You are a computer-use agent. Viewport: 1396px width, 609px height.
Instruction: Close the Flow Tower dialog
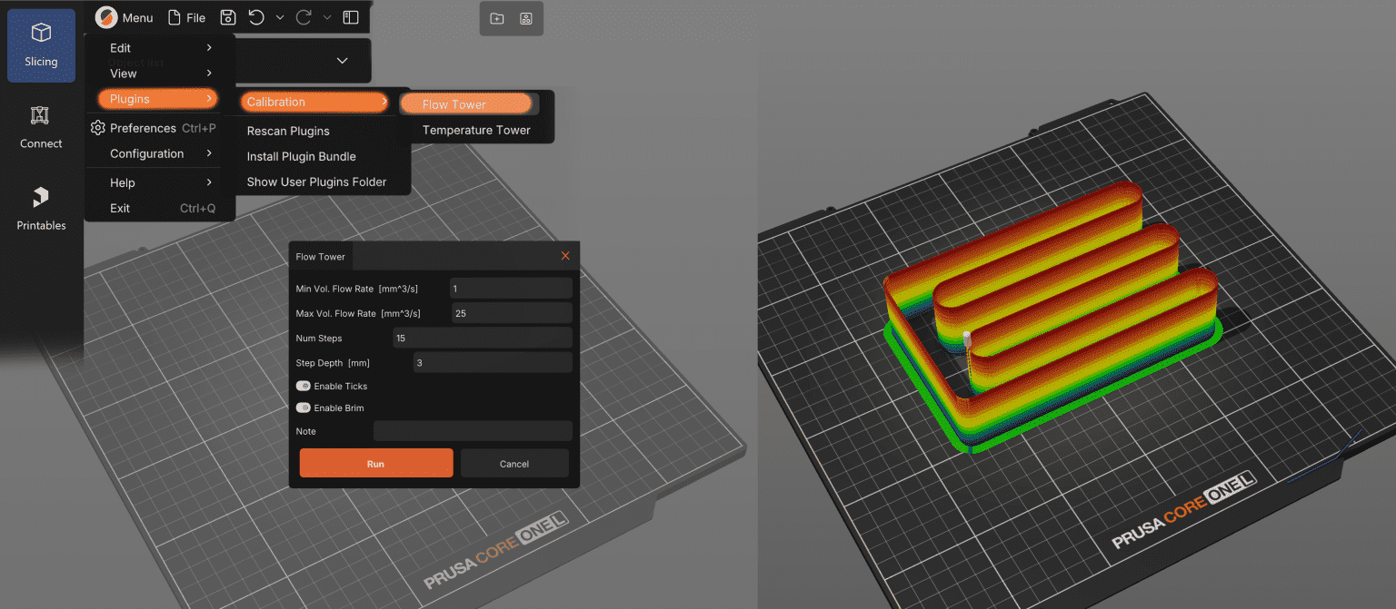pos(565,256)
